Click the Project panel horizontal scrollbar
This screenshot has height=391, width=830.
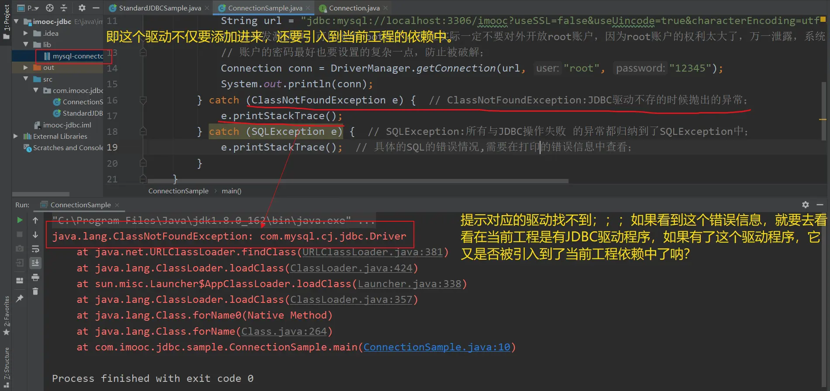point(41,194)
